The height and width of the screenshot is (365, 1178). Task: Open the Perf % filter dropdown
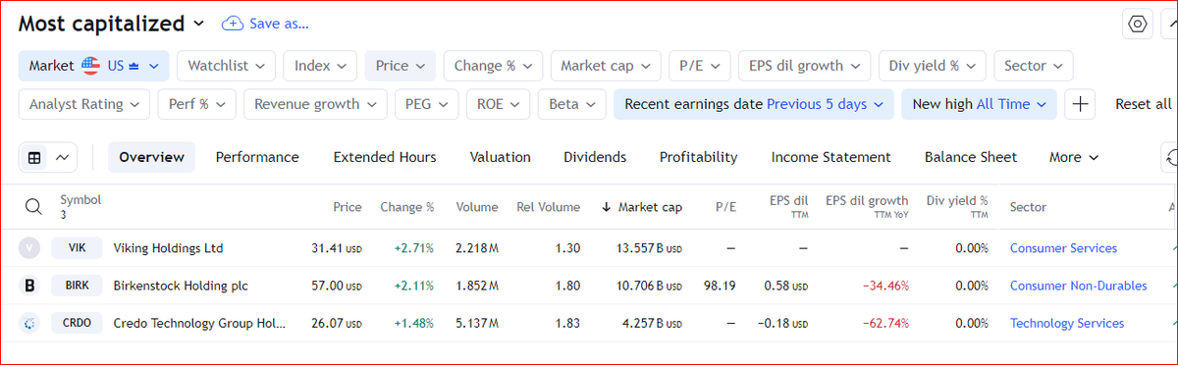(196, 104)
